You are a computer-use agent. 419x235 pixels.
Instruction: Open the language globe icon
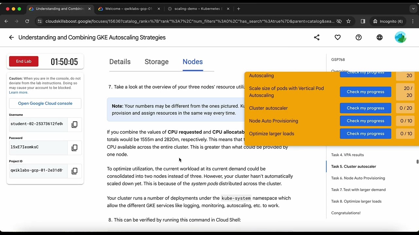click(x=379, y=38)
